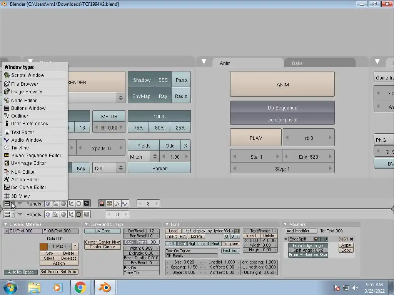Select Object context axes icon in upper header
394x295 pixels.
71,204
